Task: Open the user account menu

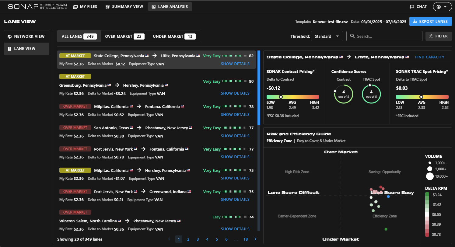Action: point(442,6)
